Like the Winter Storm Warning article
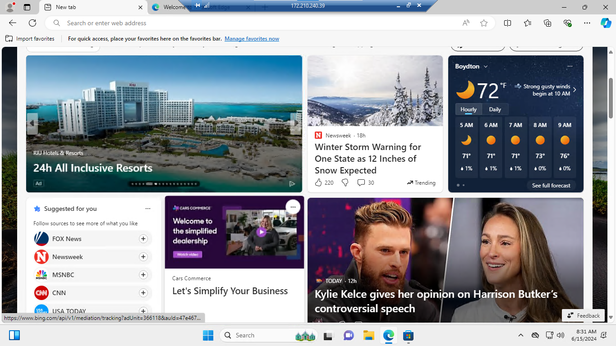This screenshot has width=616, height=346. click(x=318, y=182)
